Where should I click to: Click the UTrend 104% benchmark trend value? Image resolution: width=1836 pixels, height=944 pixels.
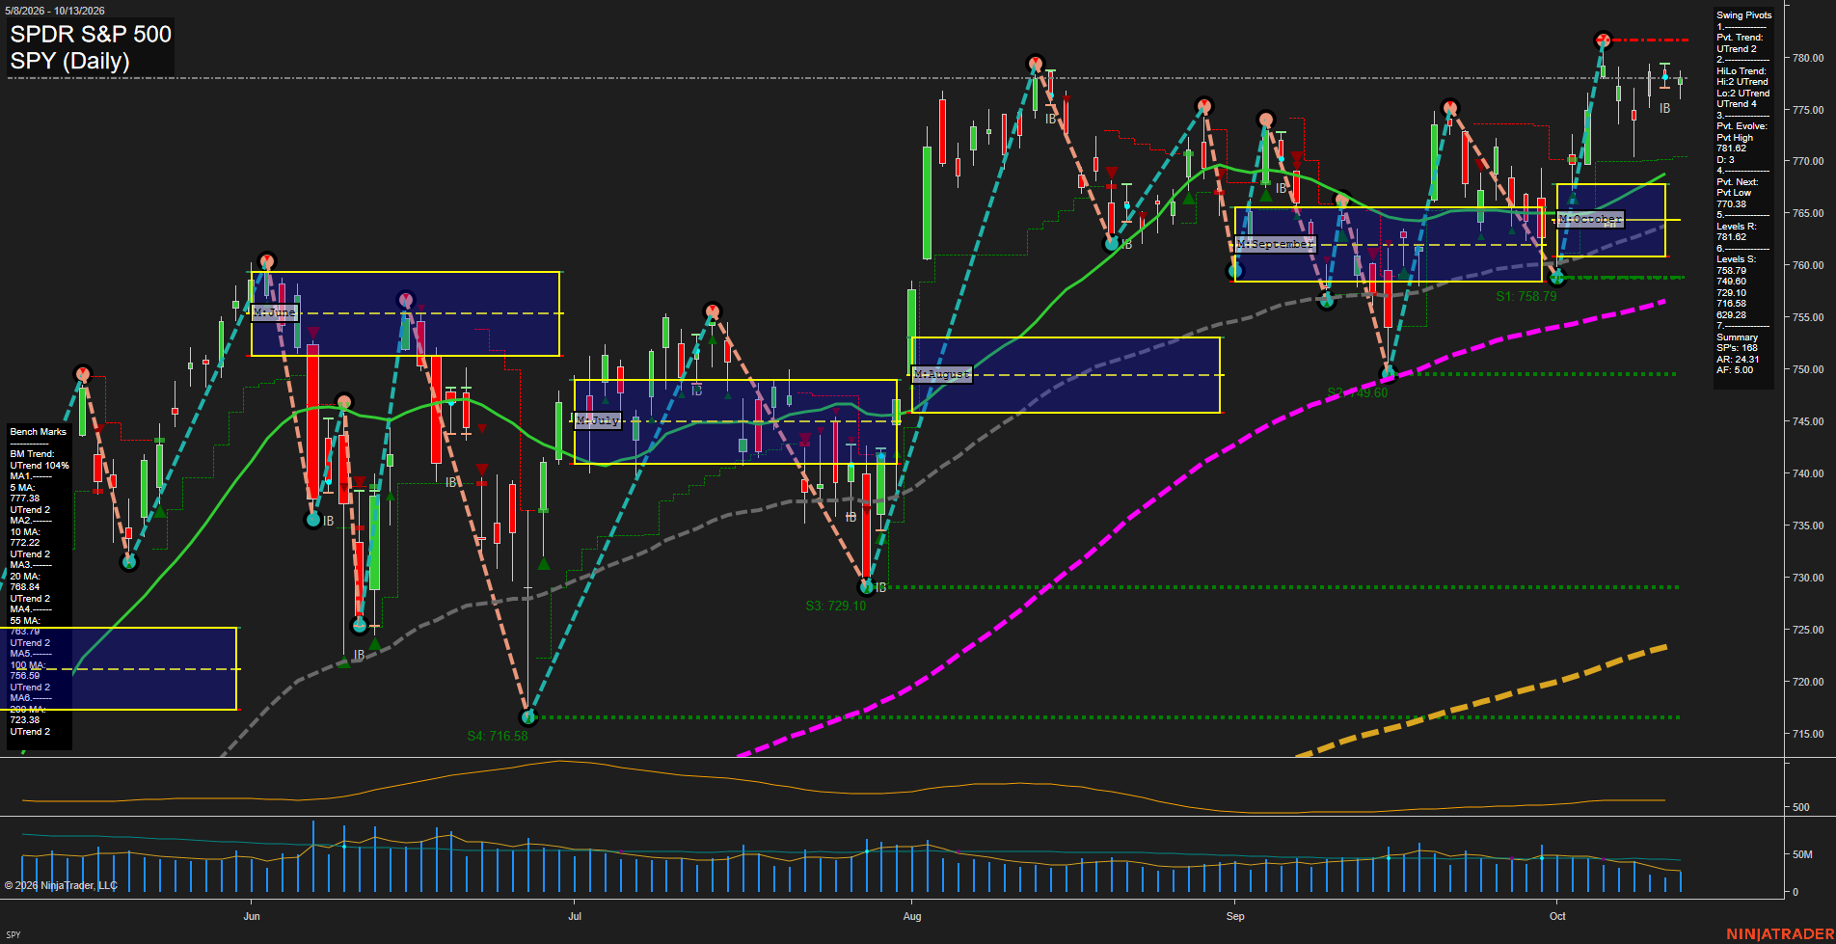[40, 466]
